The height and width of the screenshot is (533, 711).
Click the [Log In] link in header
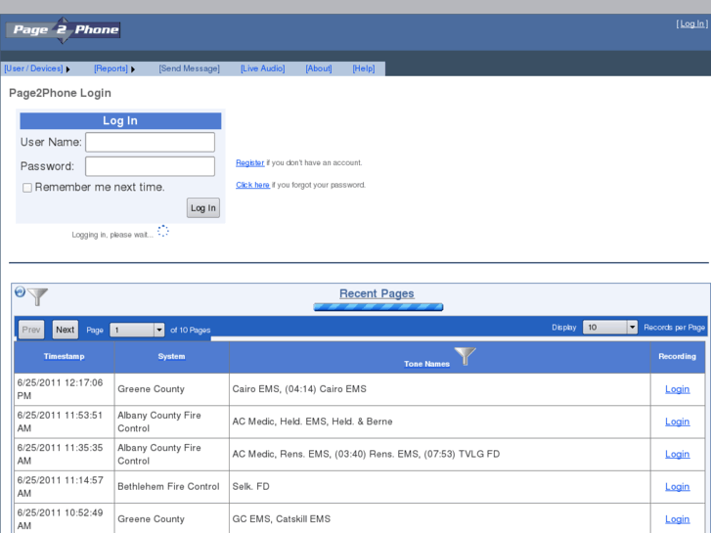point(692,24)
